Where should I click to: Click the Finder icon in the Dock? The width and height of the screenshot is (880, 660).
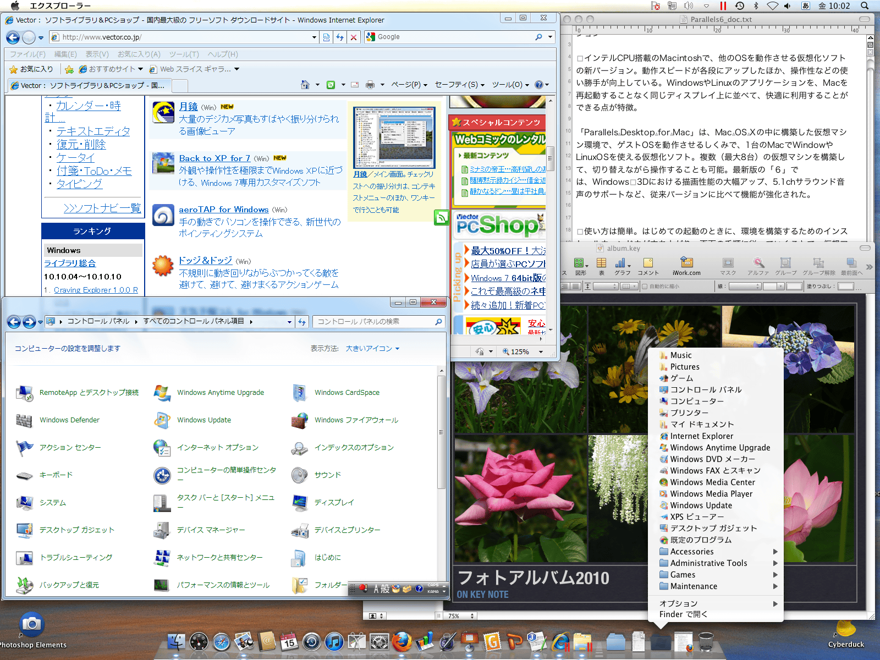click(x=176, y=641)
